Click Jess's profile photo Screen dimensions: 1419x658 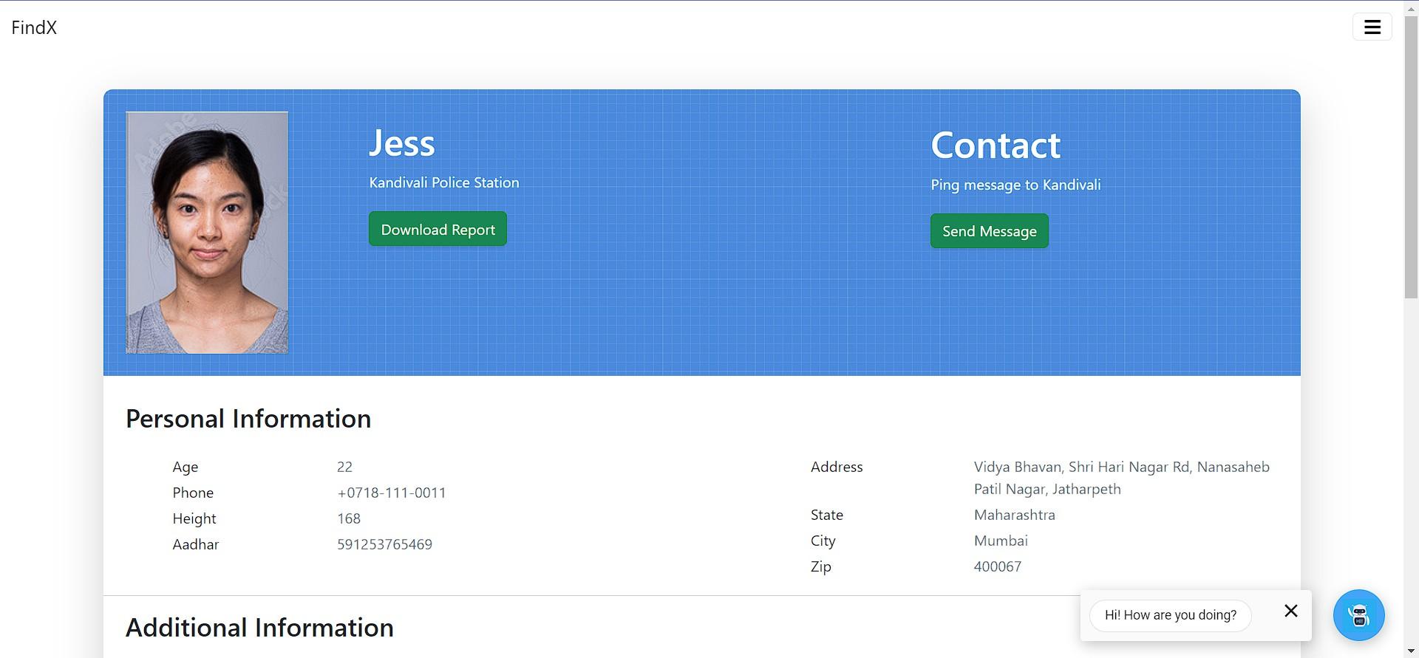(207, 233)
